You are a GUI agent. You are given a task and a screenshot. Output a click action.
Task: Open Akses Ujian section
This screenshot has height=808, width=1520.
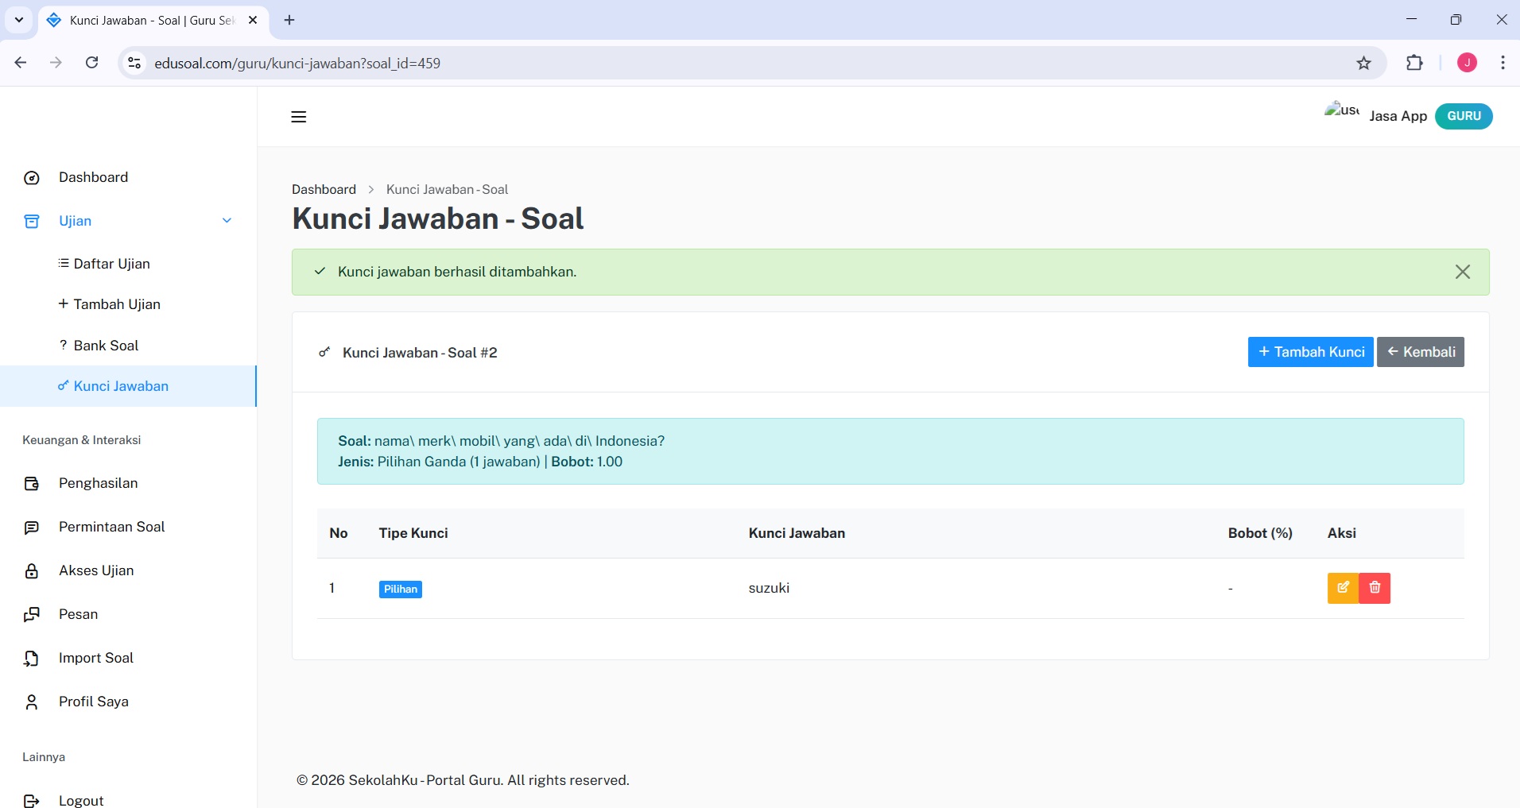point(96,570)
